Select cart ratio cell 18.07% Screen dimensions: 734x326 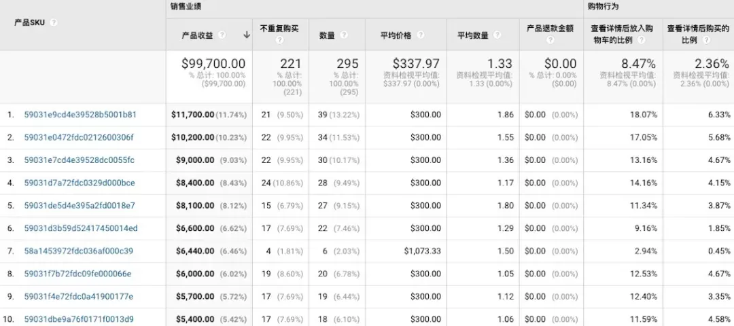[x=644, y=115]
